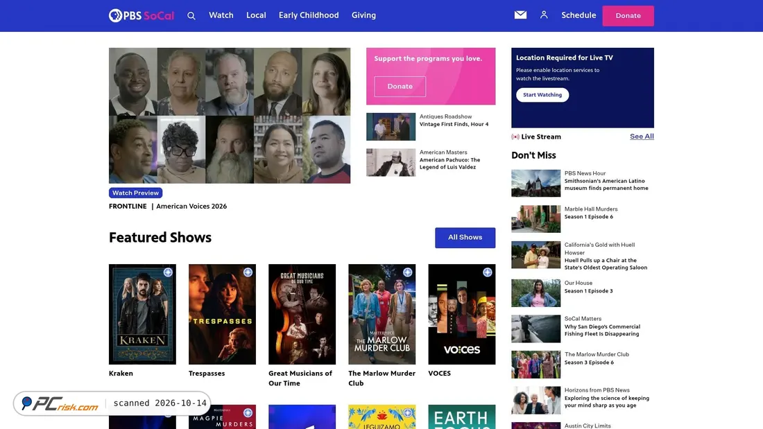763x429 pixels.
Task: Click the VOCES show title
Action: coord(439,374)
